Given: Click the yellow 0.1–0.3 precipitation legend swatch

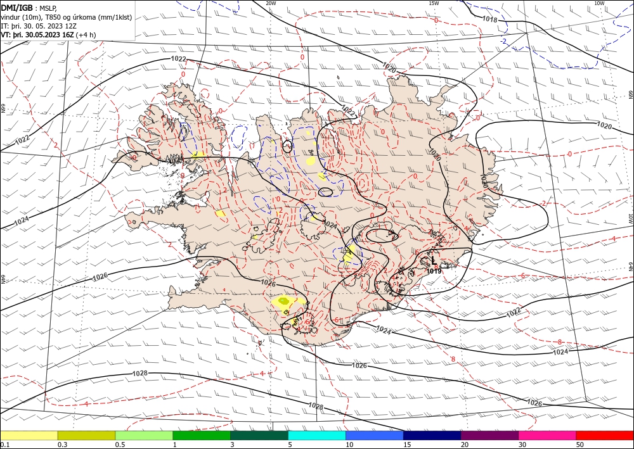Looking at the screenshot, I should [29, 435].
